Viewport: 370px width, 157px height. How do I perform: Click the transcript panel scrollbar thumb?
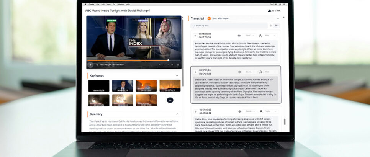click(x=285, y=122)
